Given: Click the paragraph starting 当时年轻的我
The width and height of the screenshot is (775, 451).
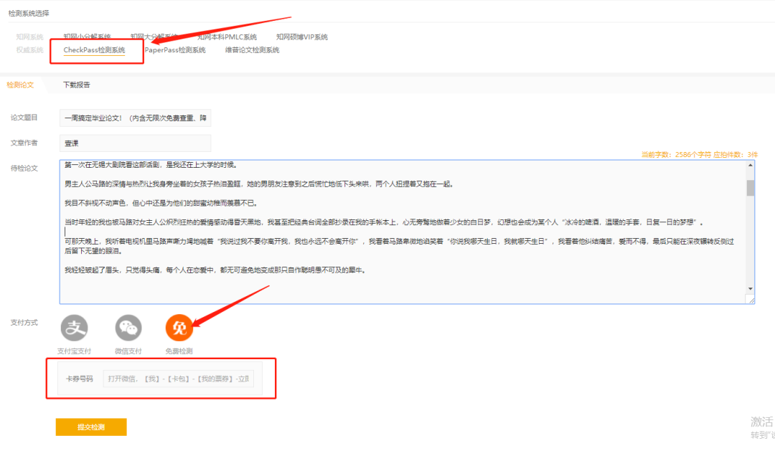Looking at the screenshot, I should coord(384,222).
